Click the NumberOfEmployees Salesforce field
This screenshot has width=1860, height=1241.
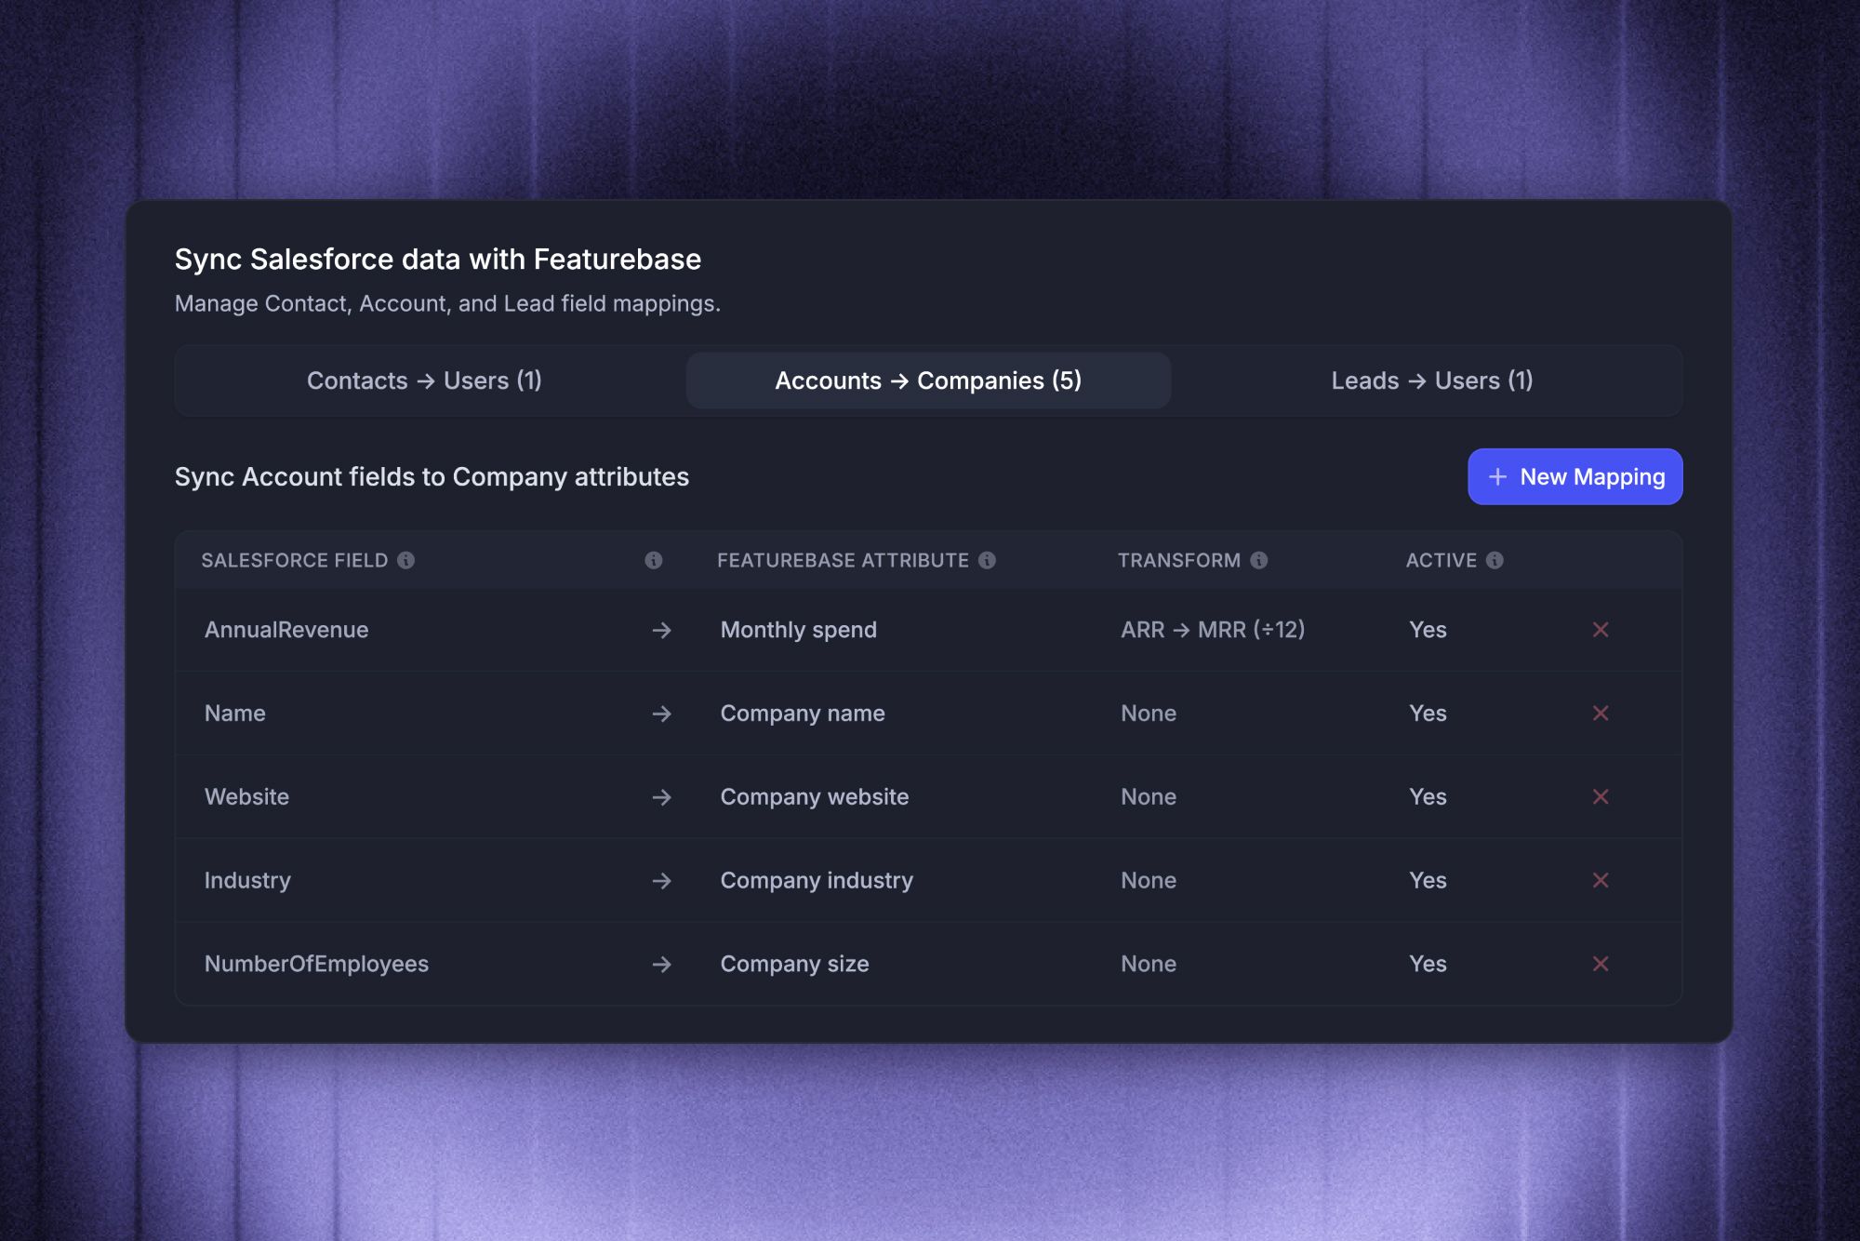coord(316,964)
